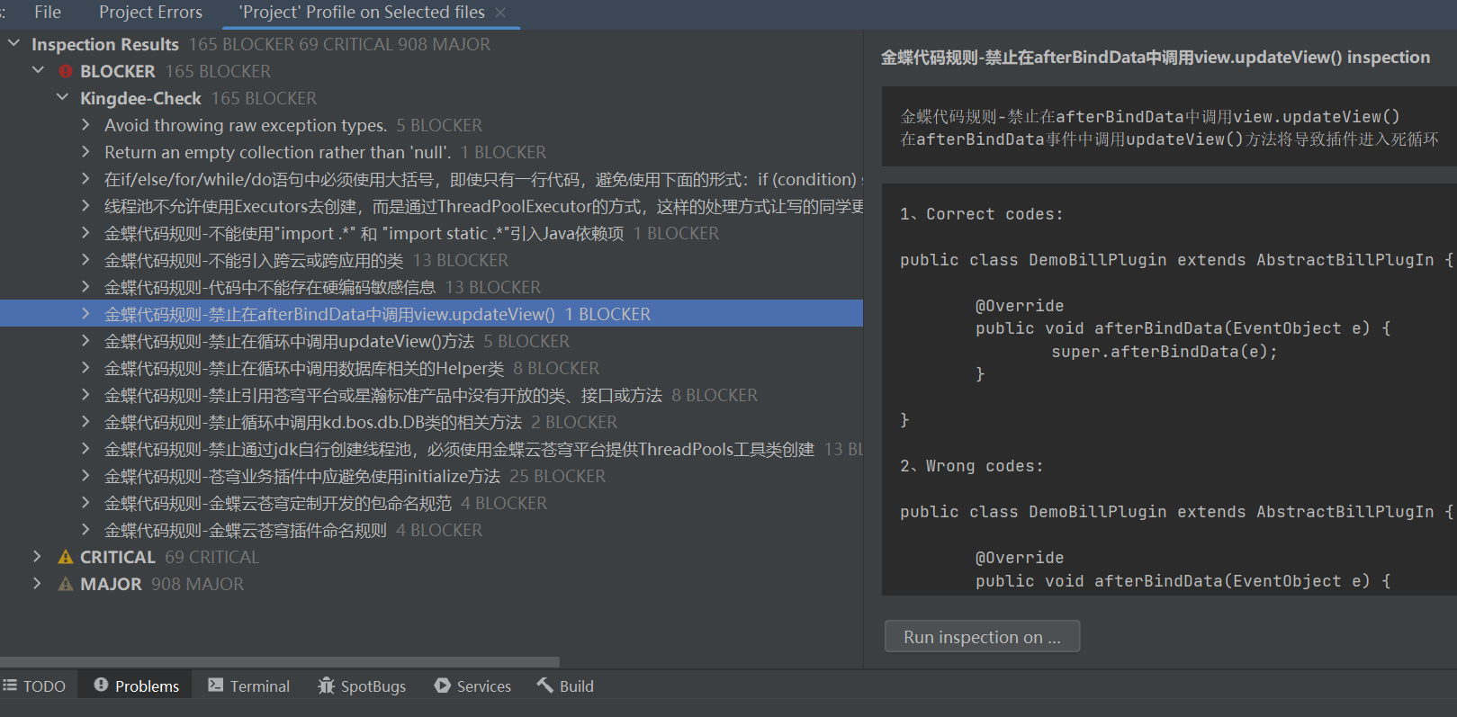Open the Build tool window
This screenshot has width=1457, height=717.
(565, 686)
